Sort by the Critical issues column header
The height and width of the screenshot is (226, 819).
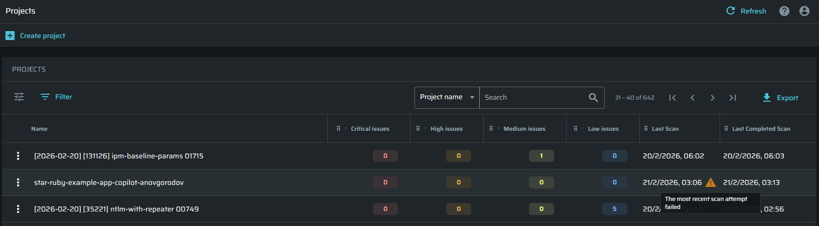370,129
